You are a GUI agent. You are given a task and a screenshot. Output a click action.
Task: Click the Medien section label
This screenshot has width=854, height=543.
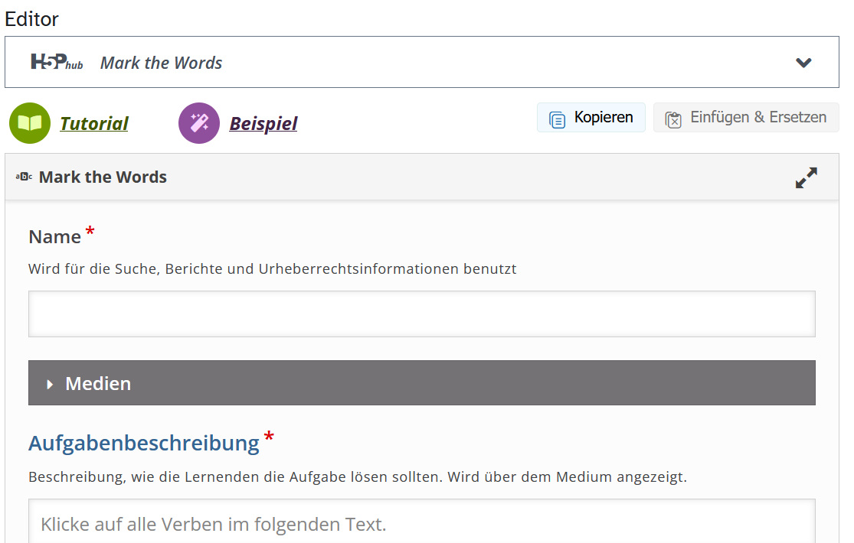click(98, 383)
